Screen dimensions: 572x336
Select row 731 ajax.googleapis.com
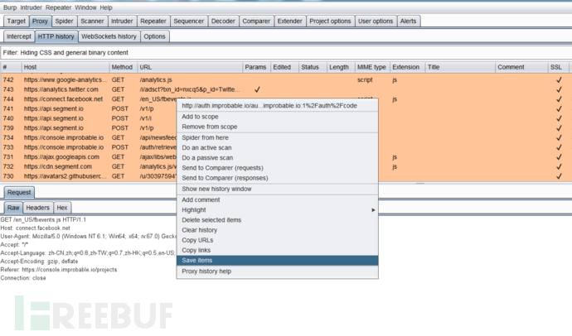click(x=61, y=157)
